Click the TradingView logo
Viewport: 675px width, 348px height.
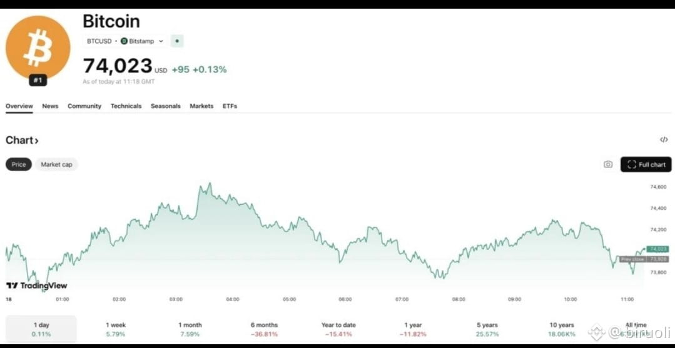click(36, 286)
